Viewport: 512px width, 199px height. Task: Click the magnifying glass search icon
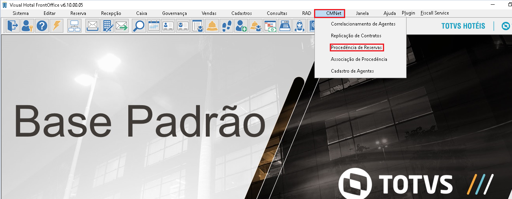pyautogui.click(x=139, y=26)
